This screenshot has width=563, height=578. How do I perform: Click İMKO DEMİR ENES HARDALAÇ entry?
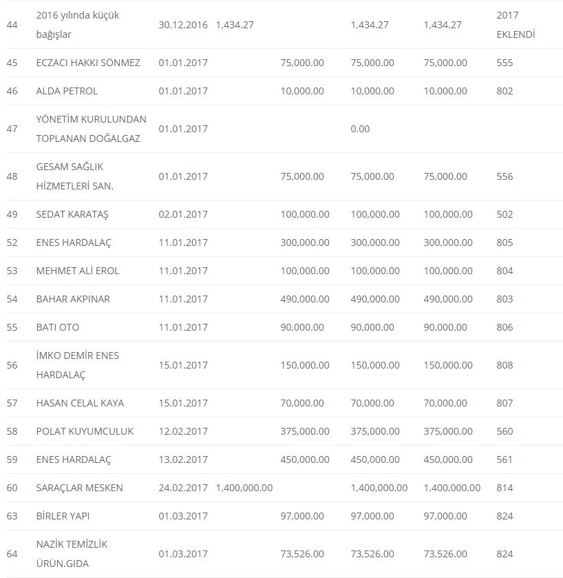click(78, 365)
